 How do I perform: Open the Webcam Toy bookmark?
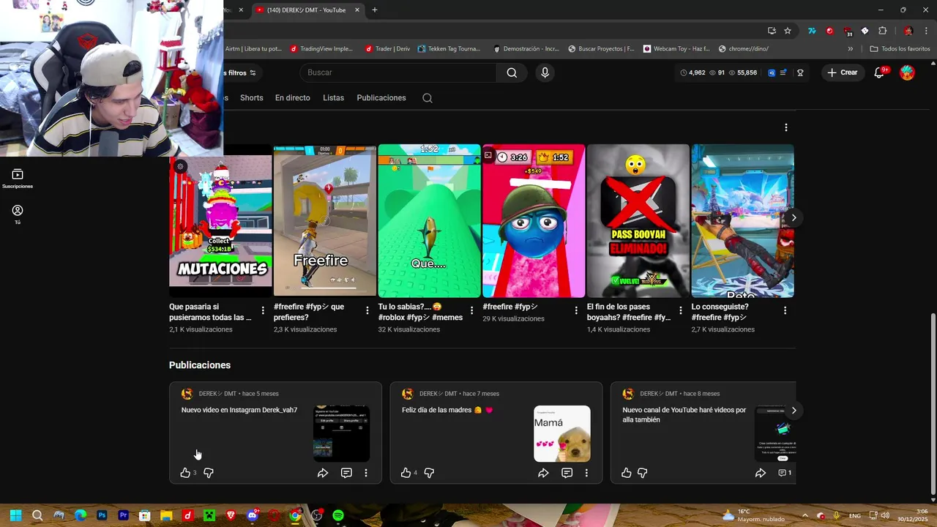pyautogui.click(x=676, y=49)
